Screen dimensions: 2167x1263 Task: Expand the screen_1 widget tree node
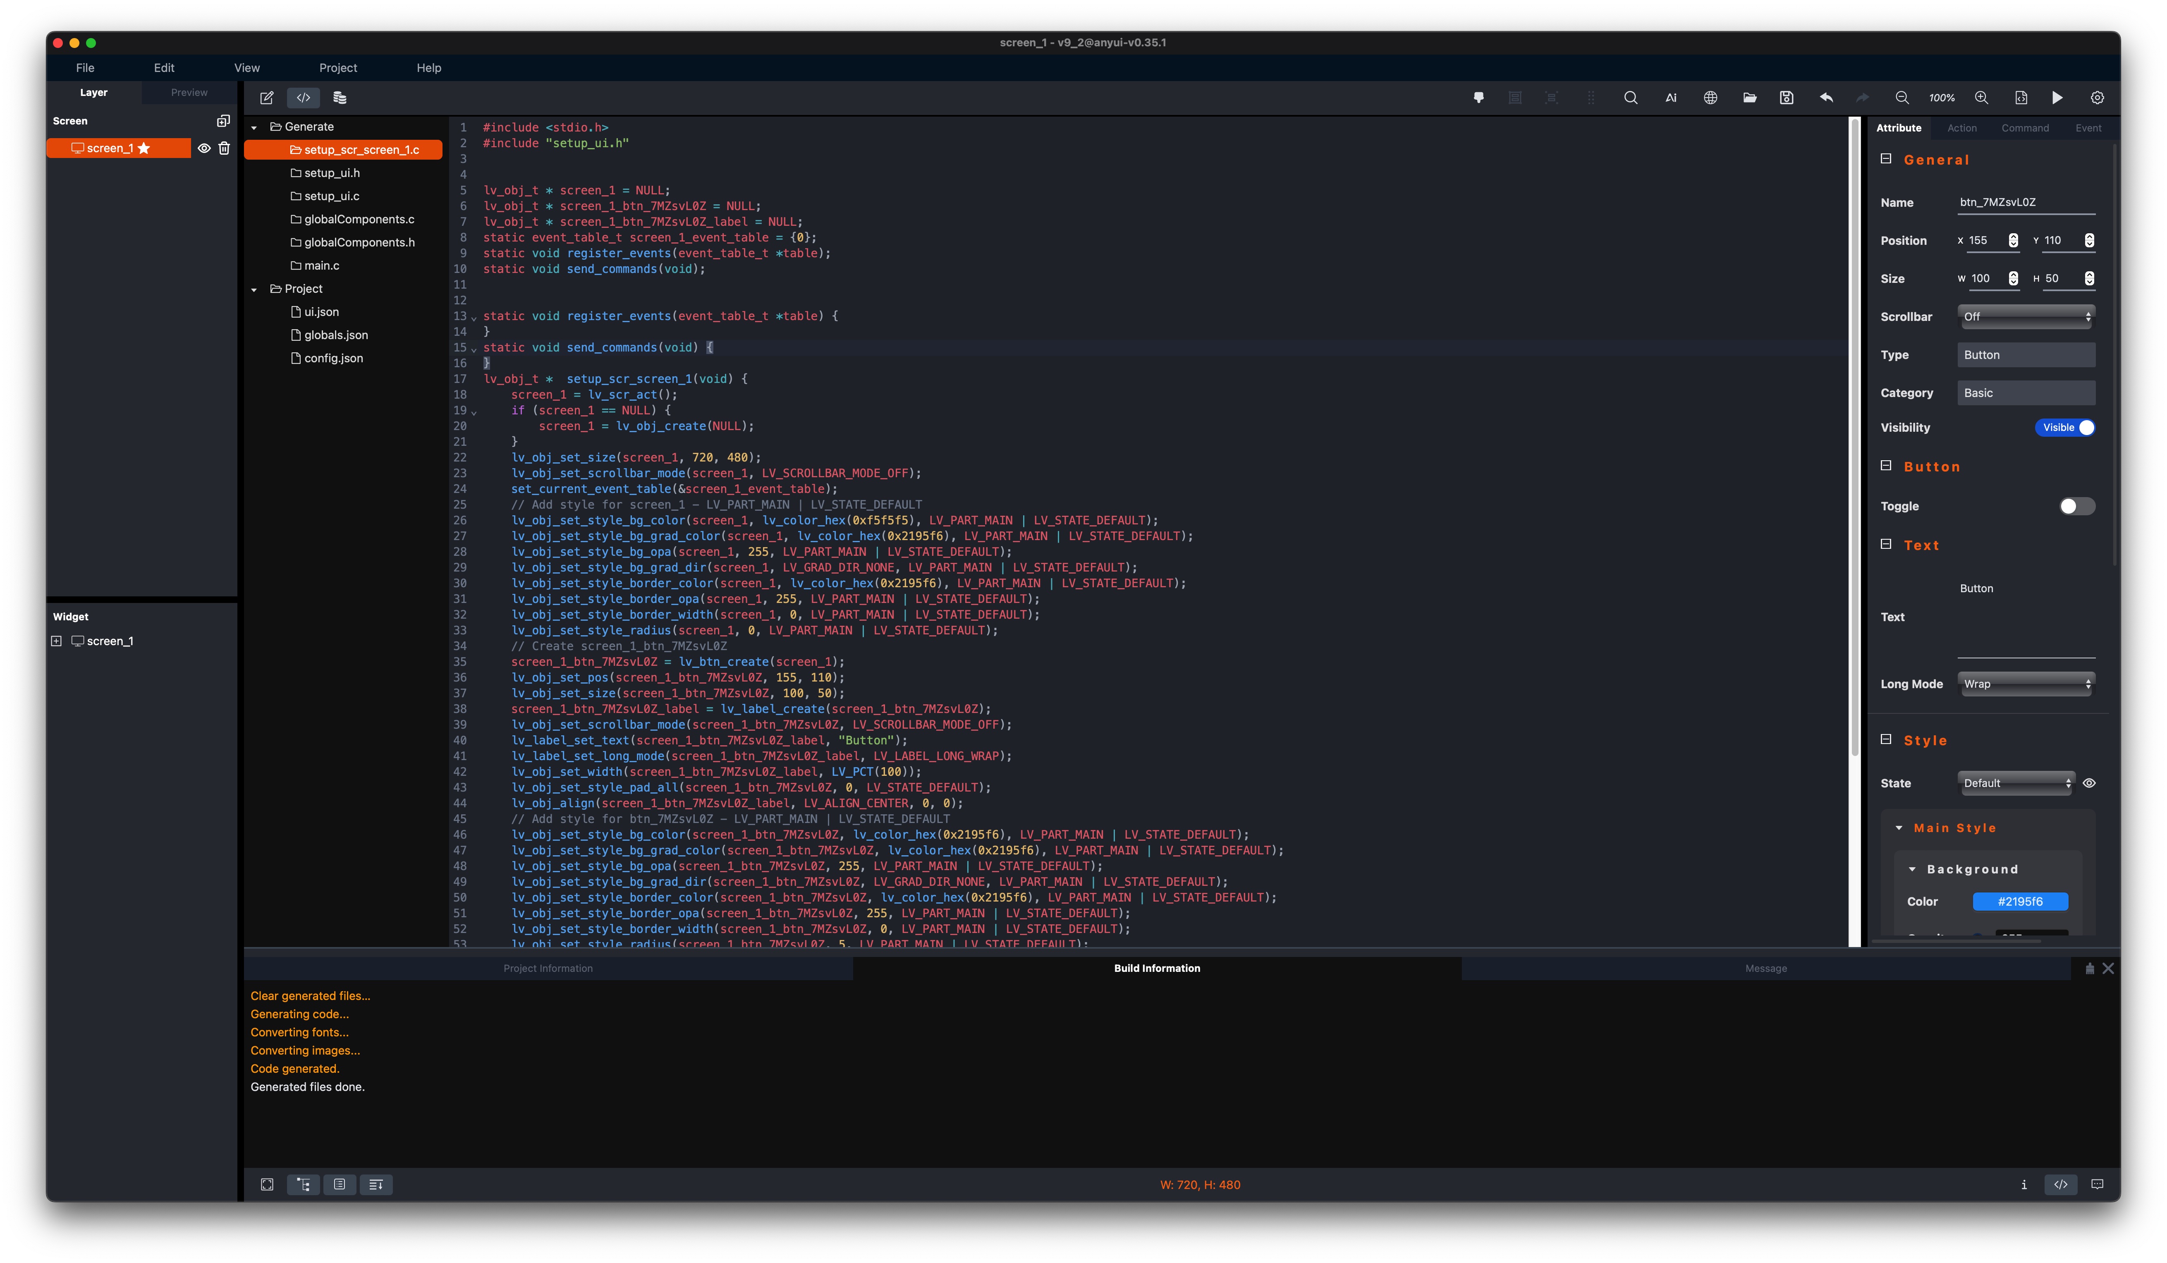tap(57, 641)
